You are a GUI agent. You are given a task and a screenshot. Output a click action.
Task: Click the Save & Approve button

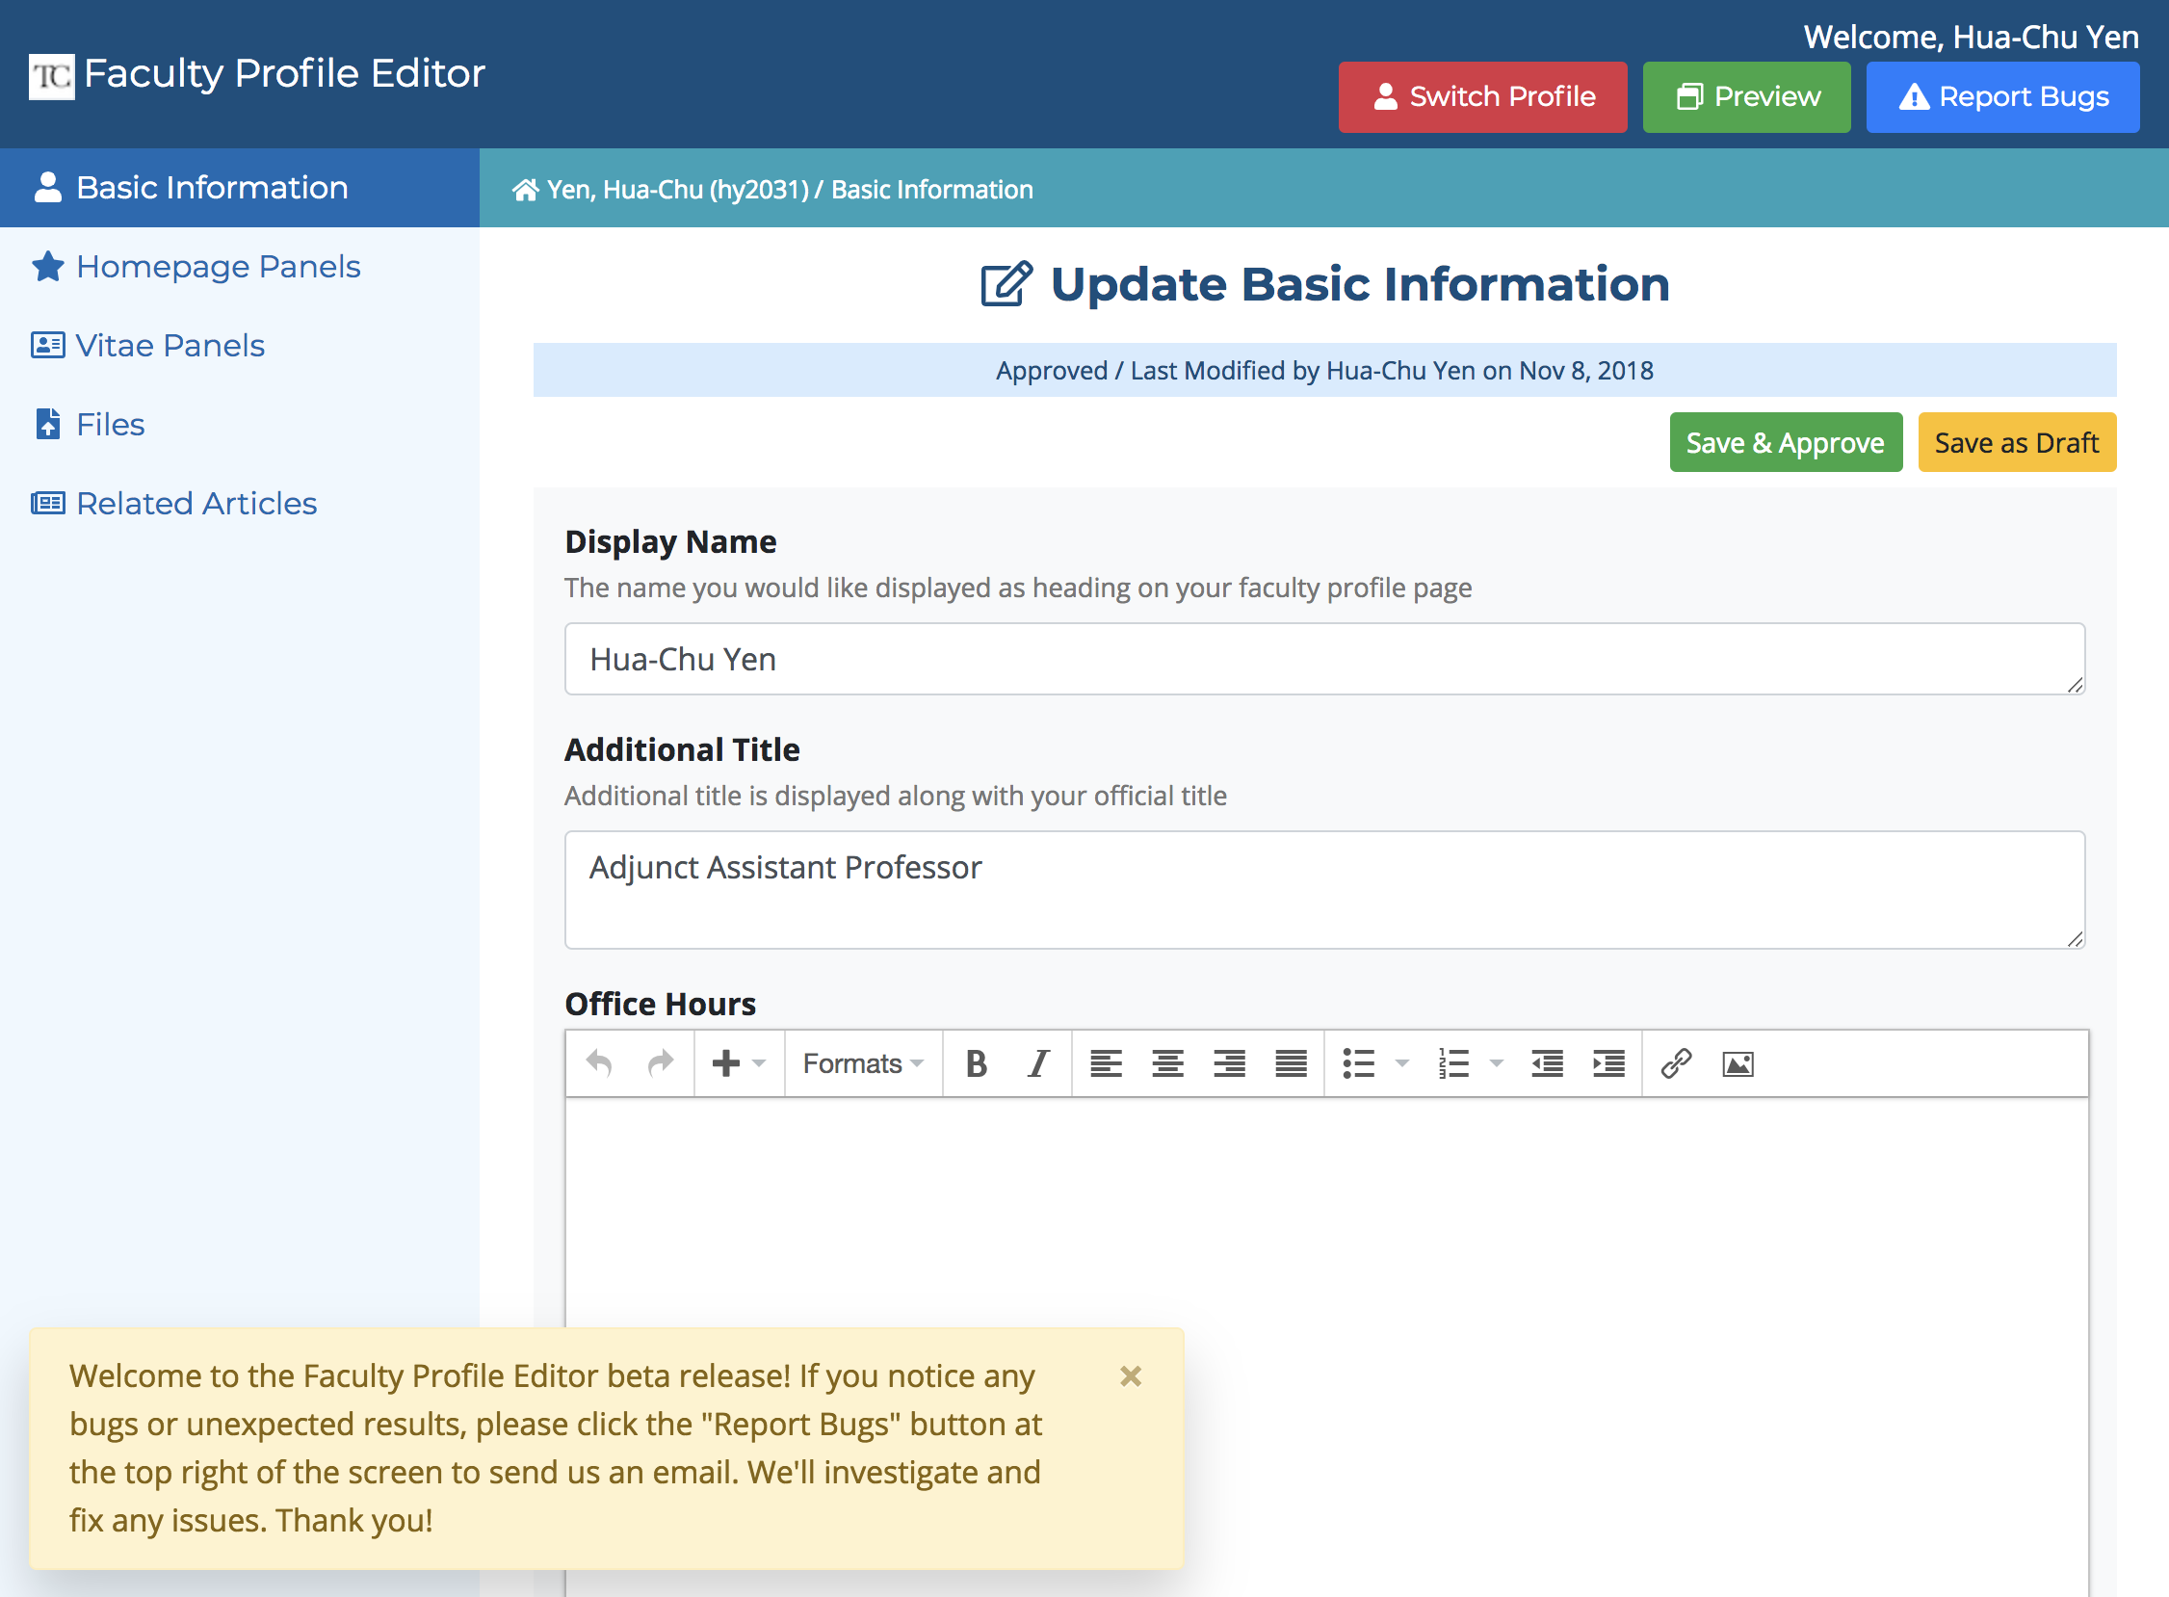tap(1784, 443)
